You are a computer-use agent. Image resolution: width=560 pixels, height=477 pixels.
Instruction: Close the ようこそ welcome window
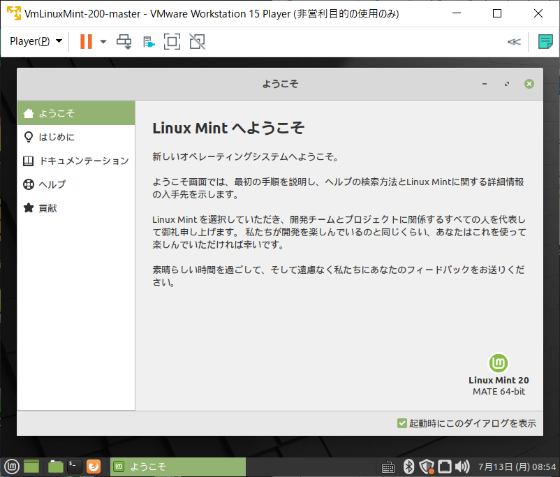tap(529, 84)
